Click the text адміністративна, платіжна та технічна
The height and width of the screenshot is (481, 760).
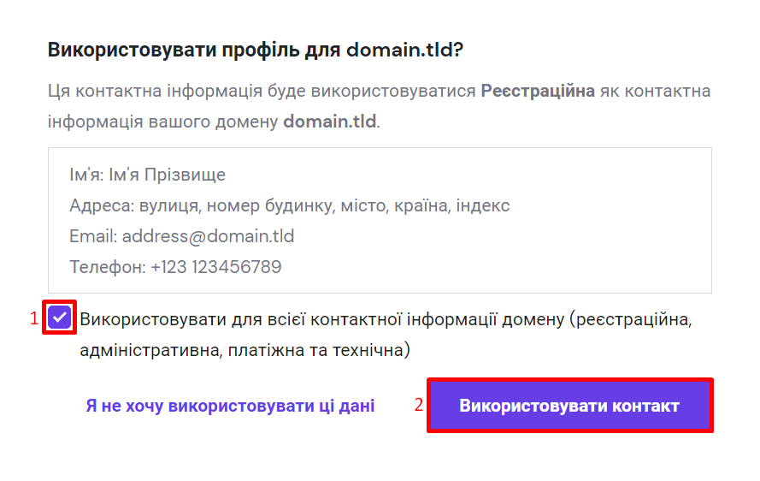click(244, 350)
